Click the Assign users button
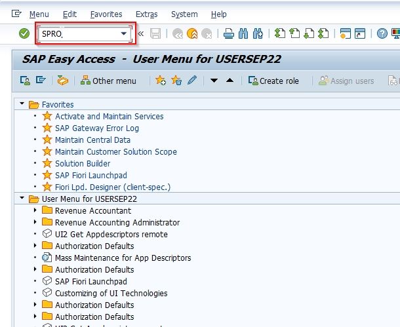Screen dimensions: 400x327 point(346,81)
